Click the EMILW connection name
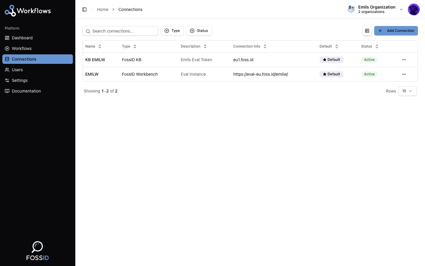The height and width of the screenshot is (266, 425). (x=92, y=74)
